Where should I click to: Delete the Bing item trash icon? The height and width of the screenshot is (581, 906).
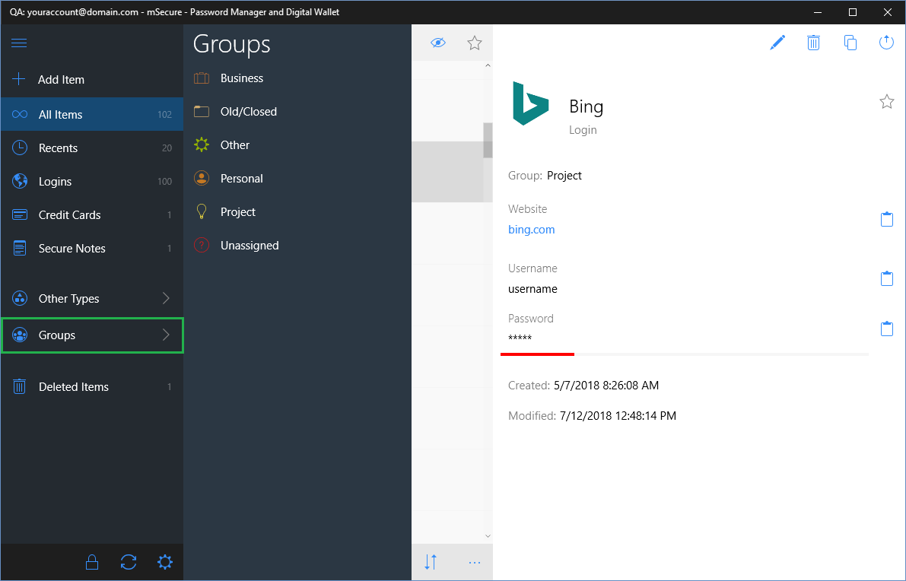point(813,42)
